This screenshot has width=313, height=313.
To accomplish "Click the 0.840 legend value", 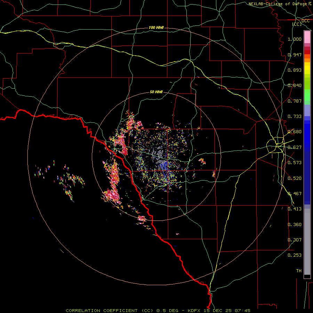I will tap(295, 86).
